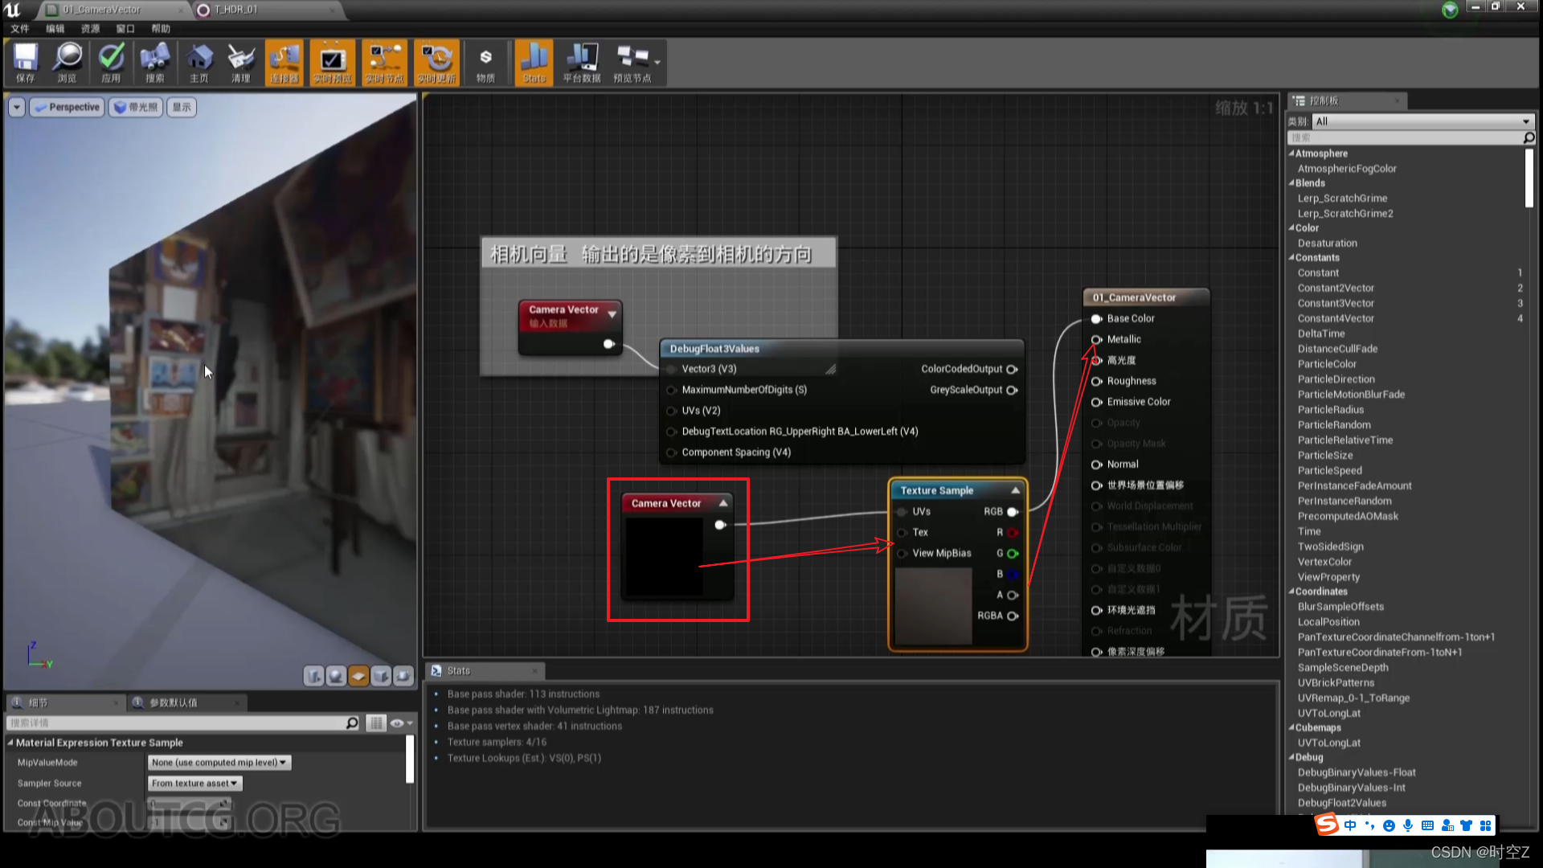Apply the material changes
Screen dimensions: 1543x868
[x=112, y=62]
